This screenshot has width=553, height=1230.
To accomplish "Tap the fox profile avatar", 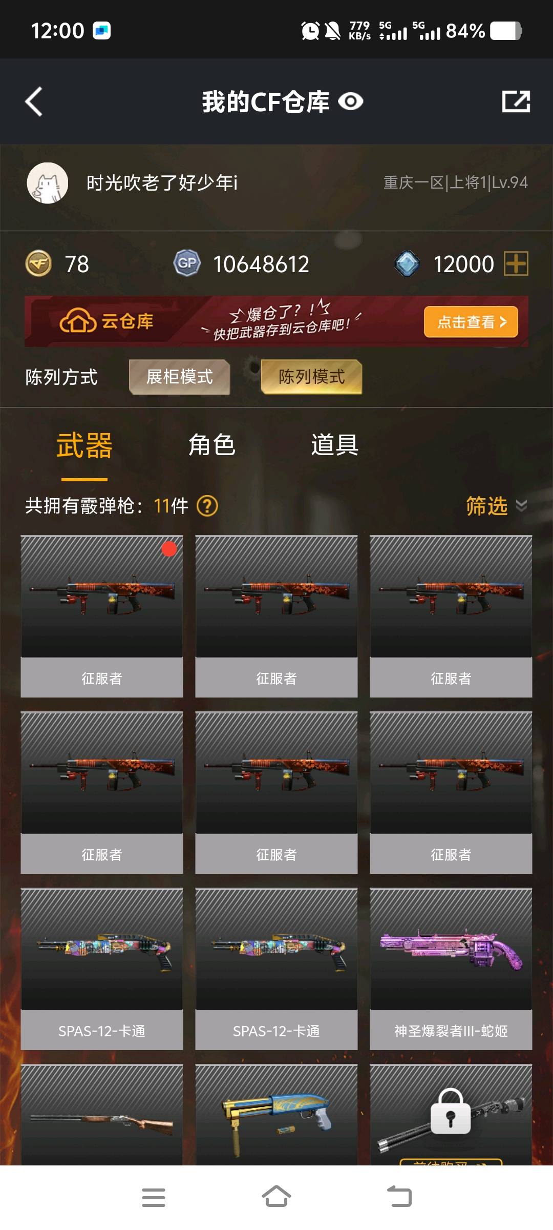I will (47, 183).
